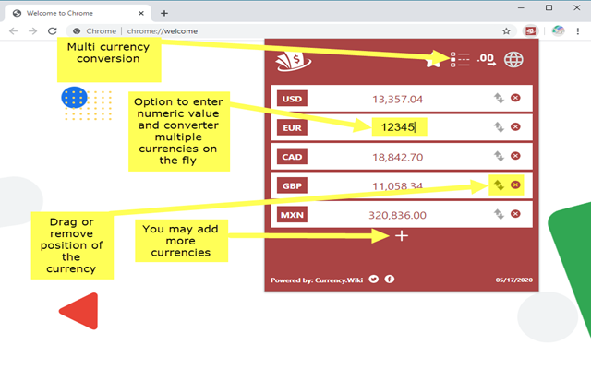Click the EUR amount input field

[399, 127]
